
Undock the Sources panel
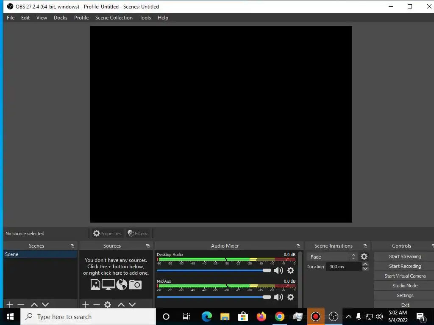[x=148, y=246]
